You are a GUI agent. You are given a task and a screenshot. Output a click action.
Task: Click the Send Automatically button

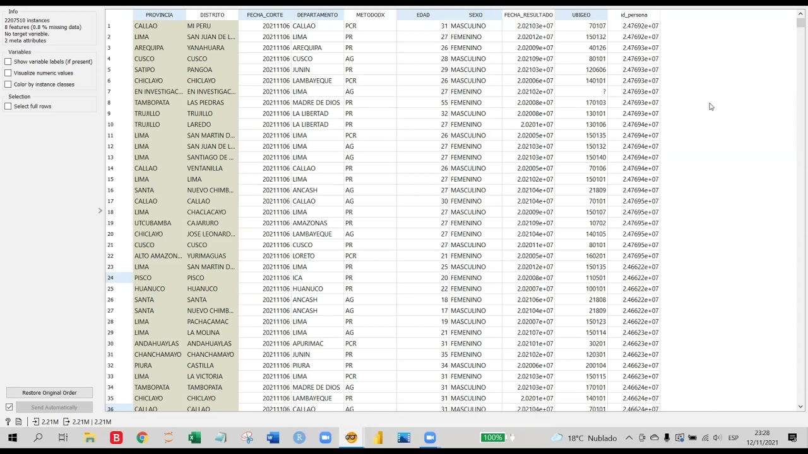[x=54, y=407]
